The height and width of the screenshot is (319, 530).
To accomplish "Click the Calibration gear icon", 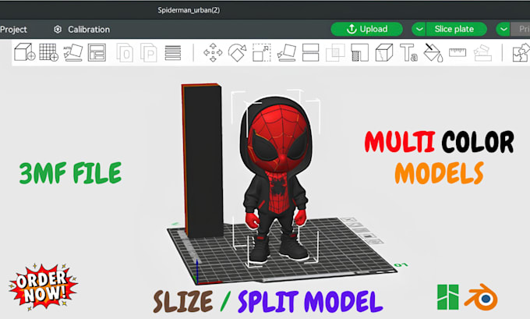I will [58, 30].
